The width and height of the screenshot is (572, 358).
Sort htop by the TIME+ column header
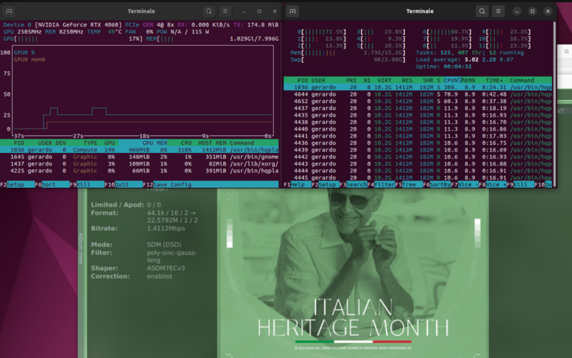(x=493, y=80)
